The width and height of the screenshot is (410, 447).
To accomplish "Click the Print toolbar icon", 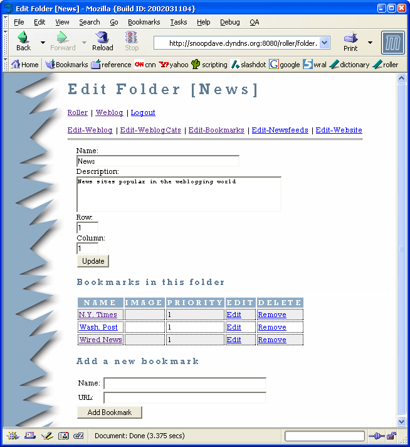I will (350, 41).
